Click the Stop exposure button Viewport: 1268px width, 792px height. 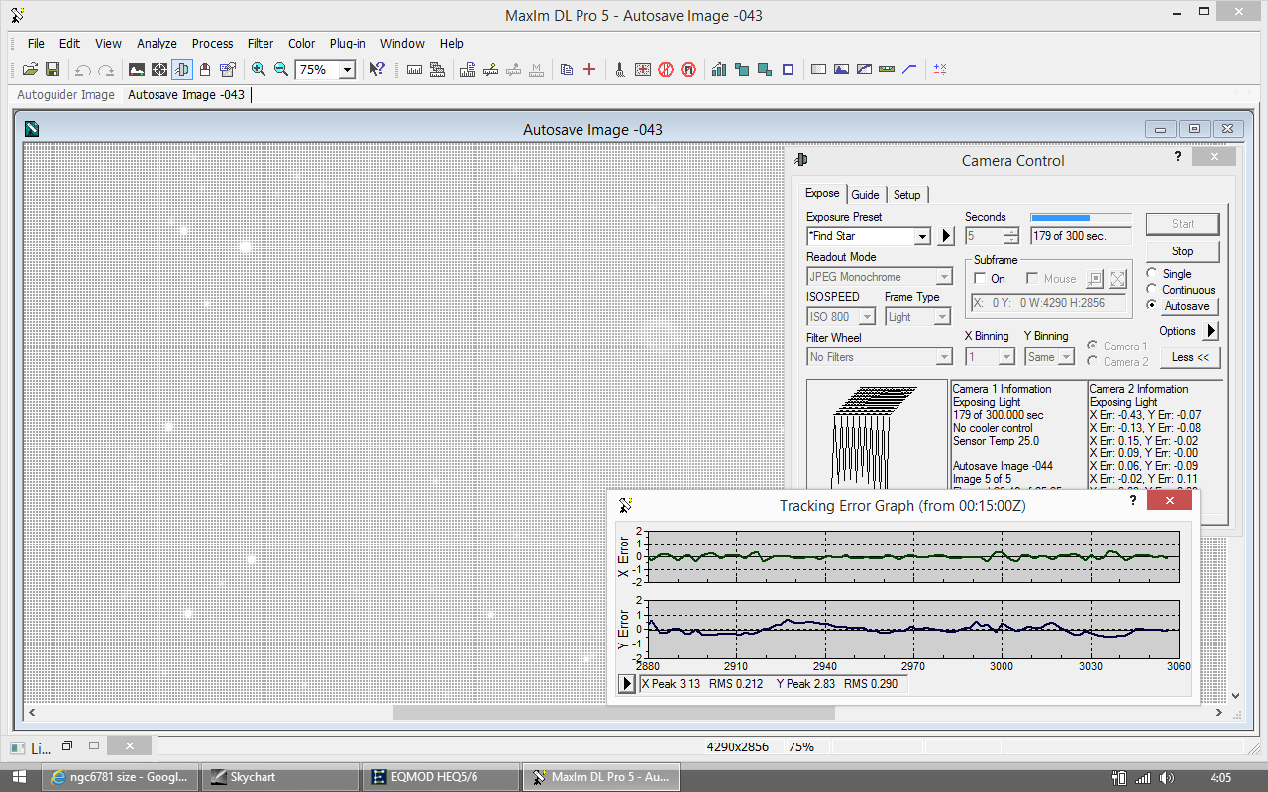(x=1183, y=251)
